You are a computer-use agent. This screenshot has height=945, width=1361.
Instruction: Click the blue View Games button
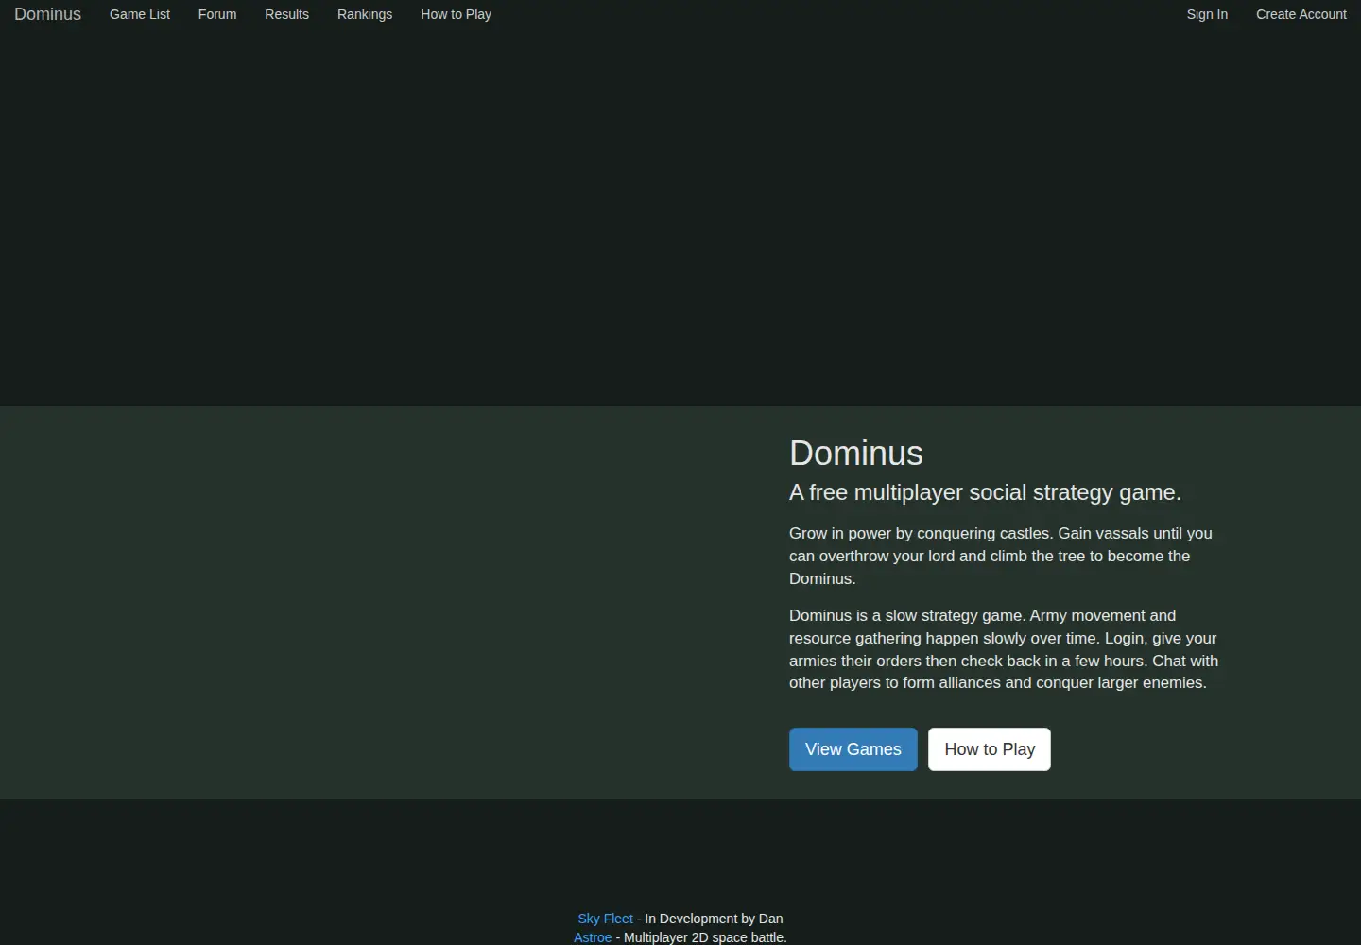point(853,749)
